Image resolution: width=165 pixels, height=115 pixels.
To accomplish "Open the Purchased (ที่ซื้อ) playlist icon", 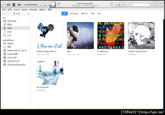I will coord(5,47).
